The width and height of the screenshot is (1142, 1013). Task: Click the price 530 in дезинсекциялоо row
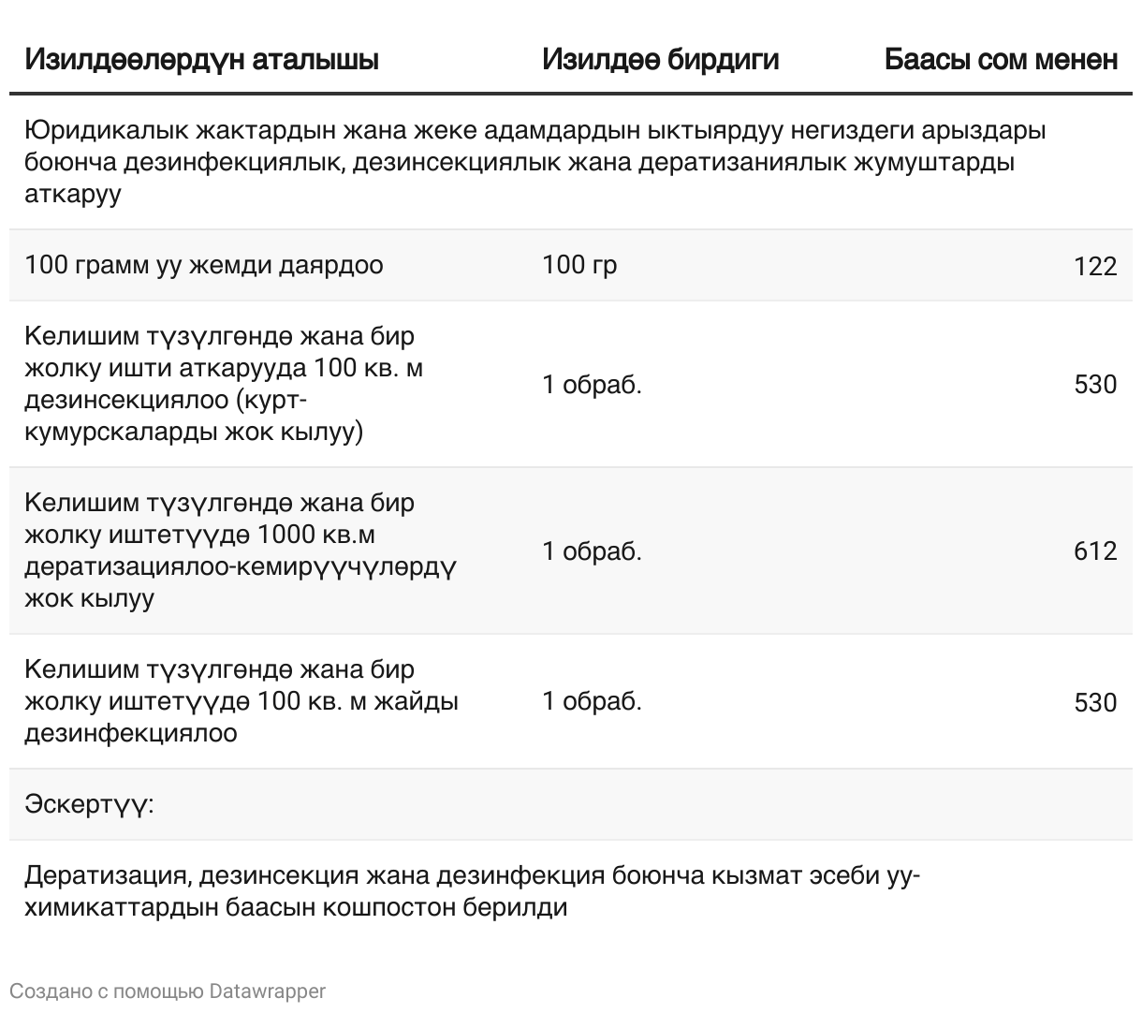tap(1095, 385)
